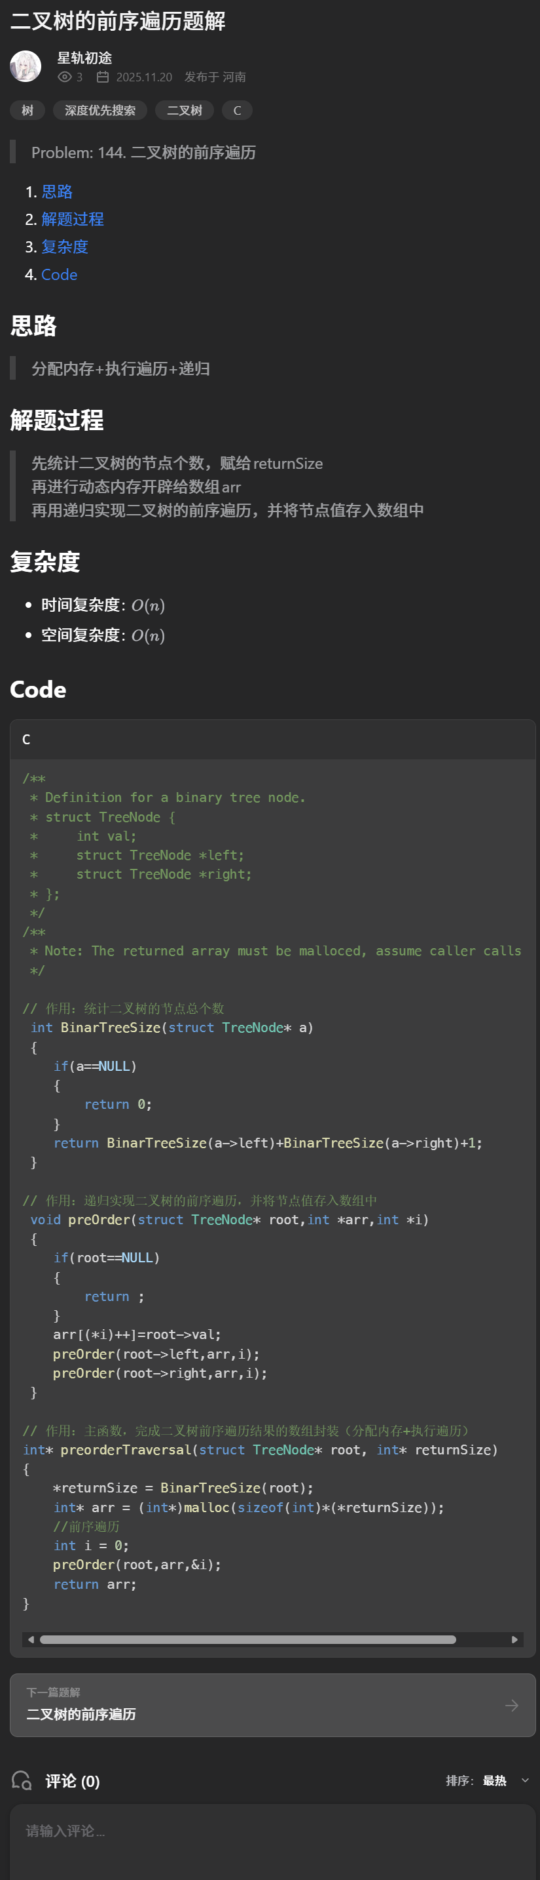Click the arrow on next solution card
540x1880 pixels.
click(x=512, y=1705)
